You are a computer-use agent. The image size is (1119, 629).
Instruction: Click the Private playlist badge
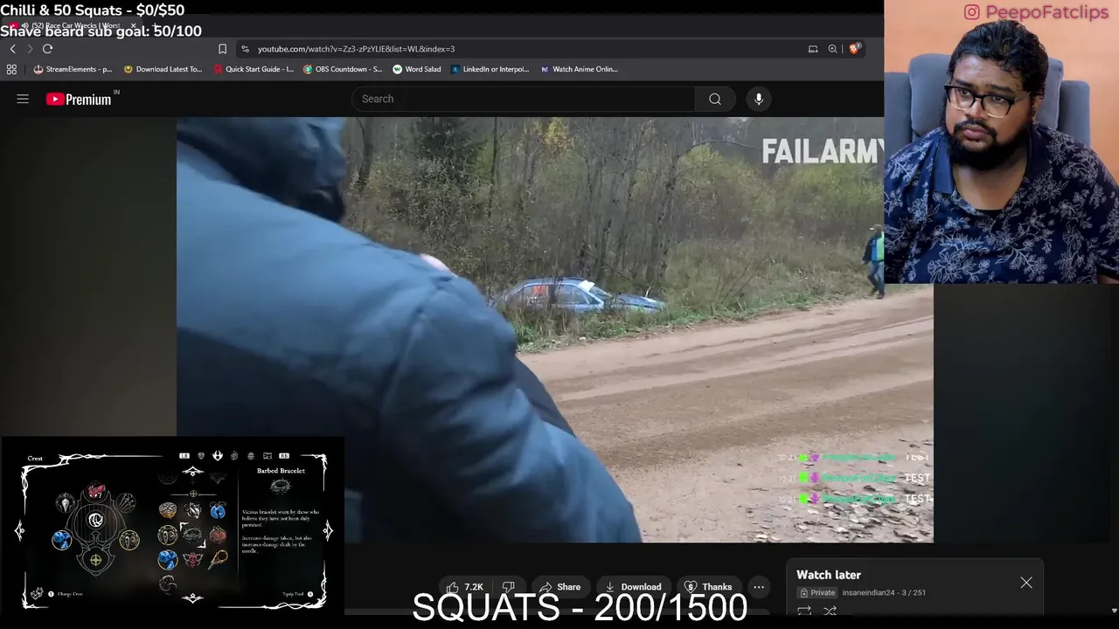pos(817,592)
